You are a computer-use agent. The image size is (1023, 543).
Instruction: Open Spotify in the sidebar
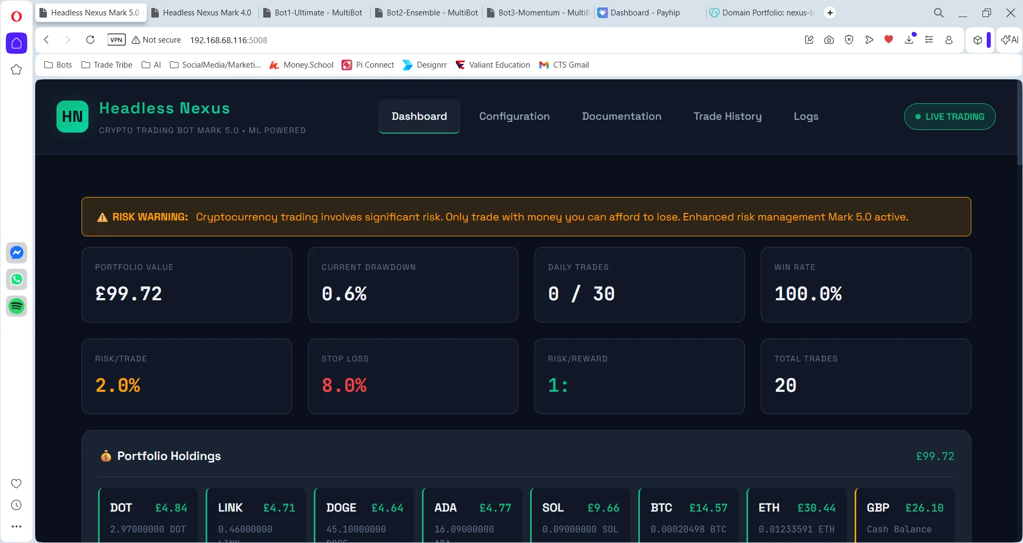click(x=17, y=307)
